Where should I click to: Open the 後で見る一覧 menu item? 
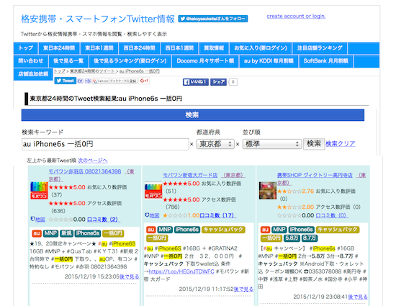[x=68, y=61]
